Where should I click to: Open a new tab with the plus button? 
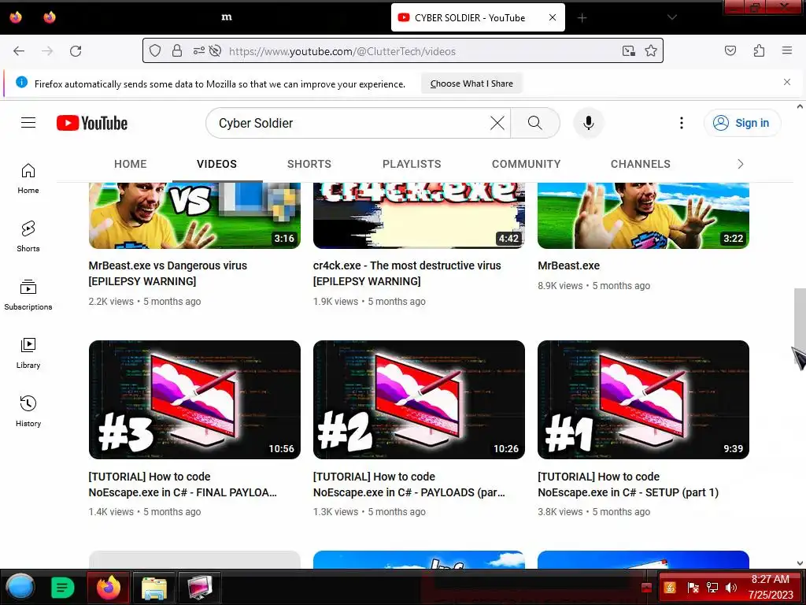click(582, 18)
